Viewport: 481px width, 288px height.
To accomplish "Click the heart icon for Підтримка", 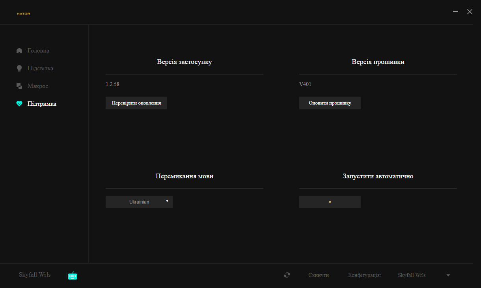I will tap(19, 104).
